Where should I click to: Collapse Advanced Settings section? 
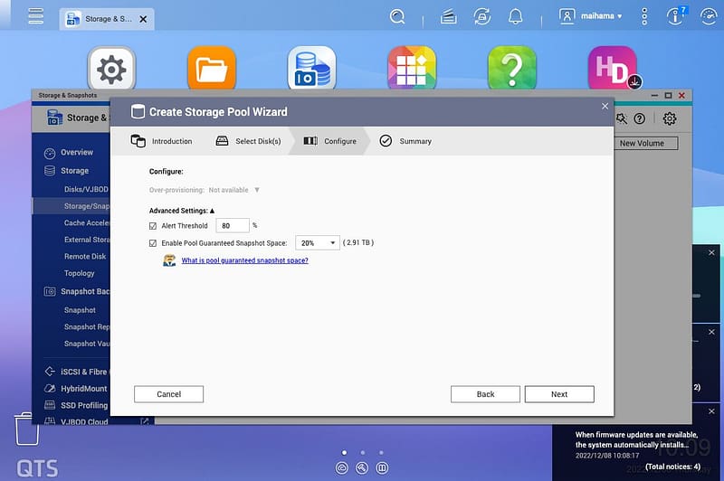pyautogui.click(x=182, y=211)
